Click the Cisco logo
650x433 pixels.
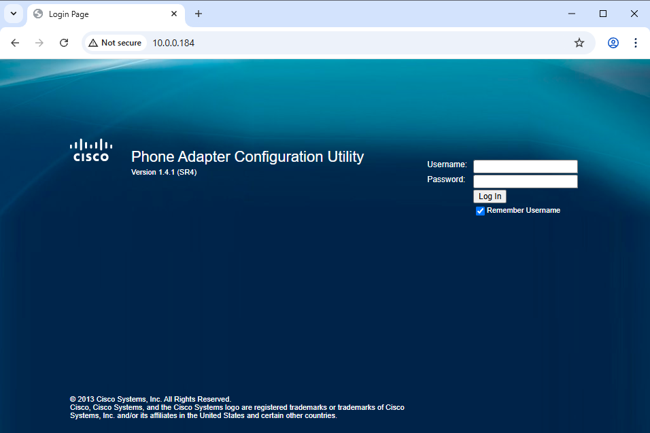91,150
